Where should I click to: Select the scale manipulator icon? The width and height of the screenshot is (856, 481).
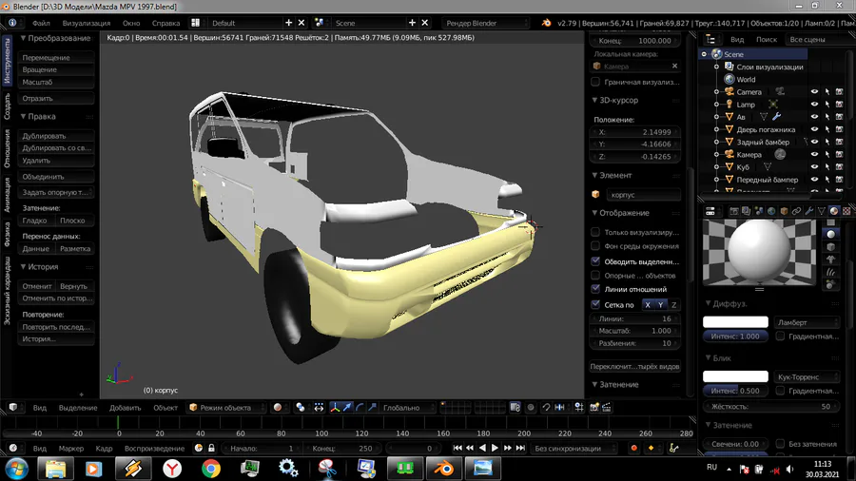tap(372, 408)
